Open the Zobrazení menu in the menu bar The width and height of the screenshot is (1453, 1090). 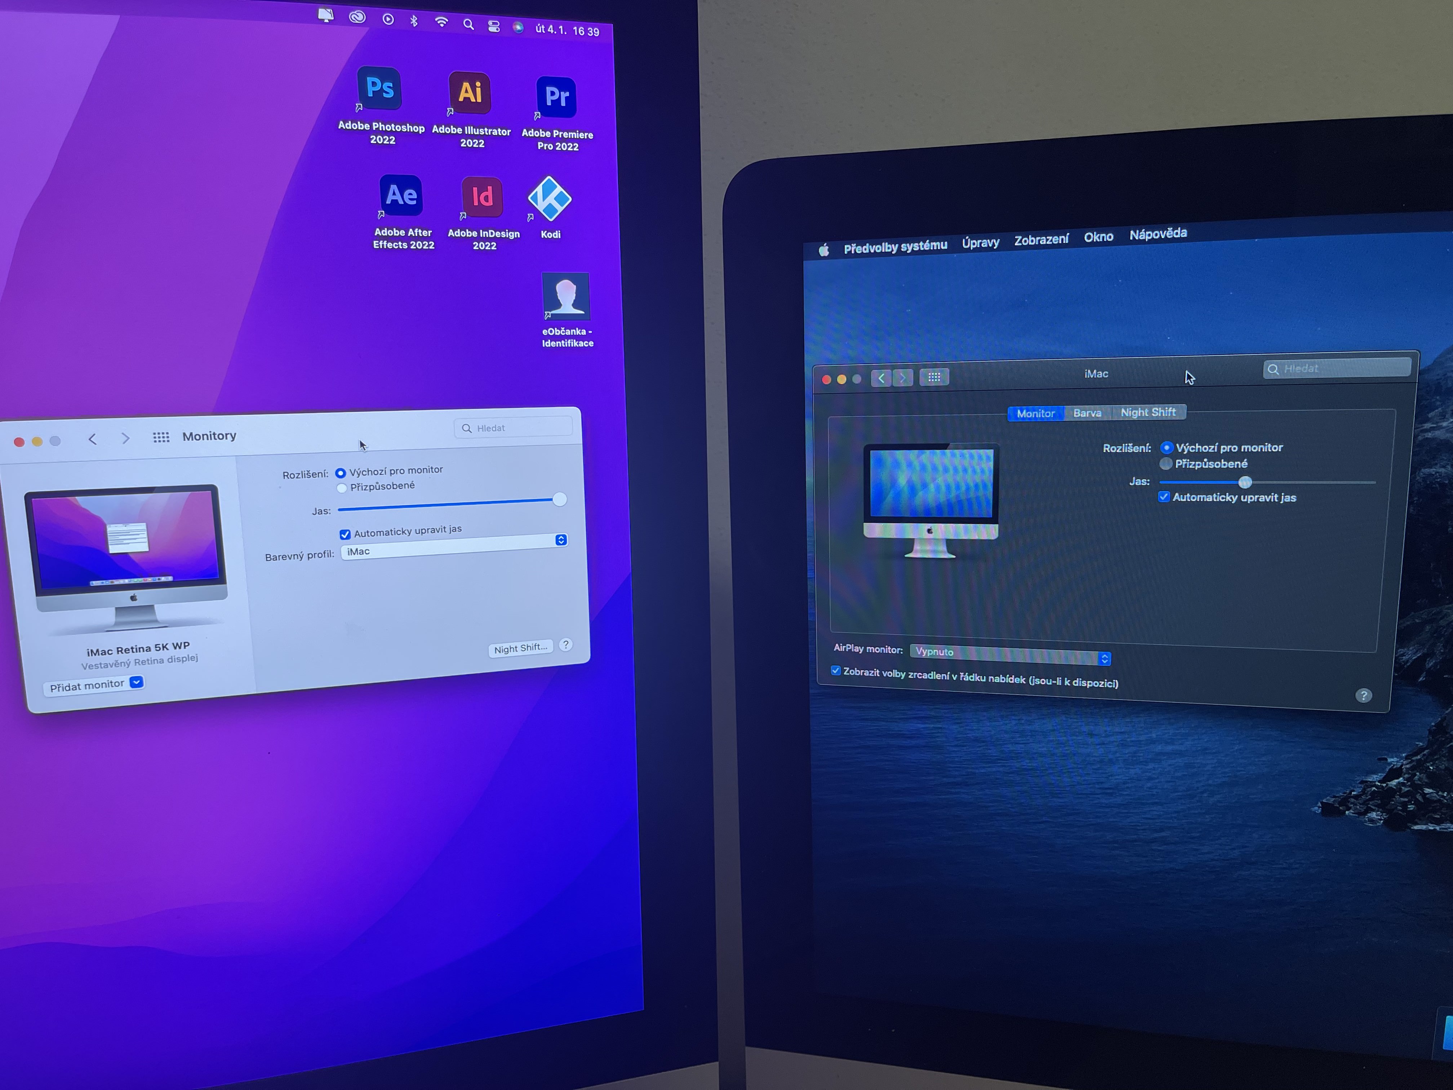coord(1041,240)
